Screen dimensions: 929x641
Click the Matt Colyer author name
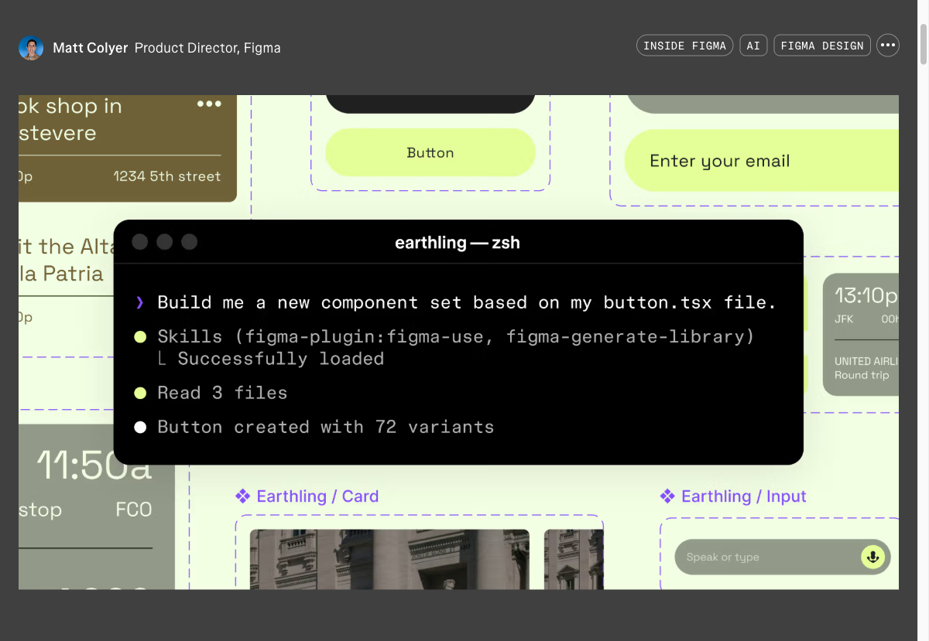(91, 48)
